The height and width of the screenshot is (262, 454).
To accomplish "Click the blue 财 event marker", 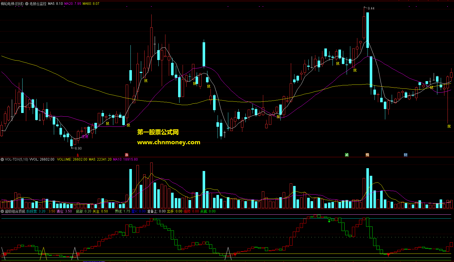I will (406, 155).
